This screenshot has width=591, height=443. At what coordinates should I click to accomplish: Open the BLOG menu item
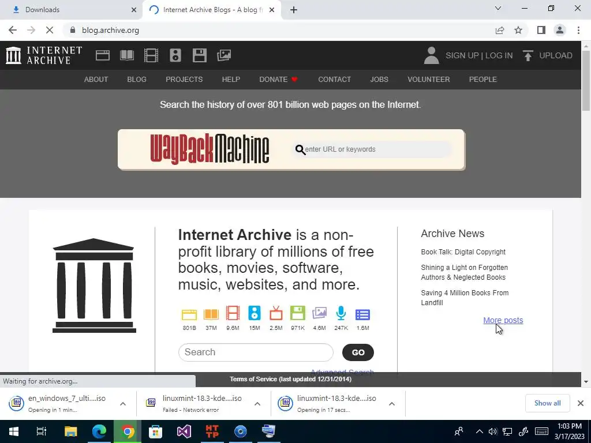(x=137, y=80)
